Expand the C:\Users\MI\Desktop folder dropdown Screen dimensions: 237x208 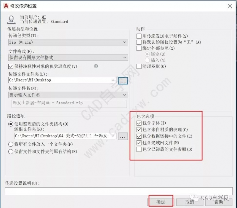tap(113, 80)
